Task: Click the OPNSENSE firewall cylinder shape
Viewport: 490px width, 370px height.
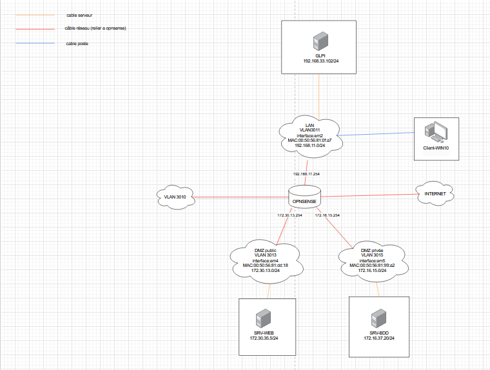Action: click(304, 196)
